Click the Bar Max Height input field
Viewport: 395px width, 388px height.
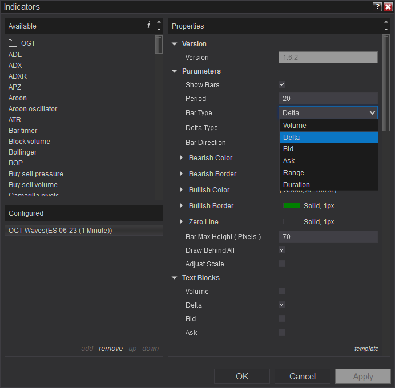coord(328,237)
